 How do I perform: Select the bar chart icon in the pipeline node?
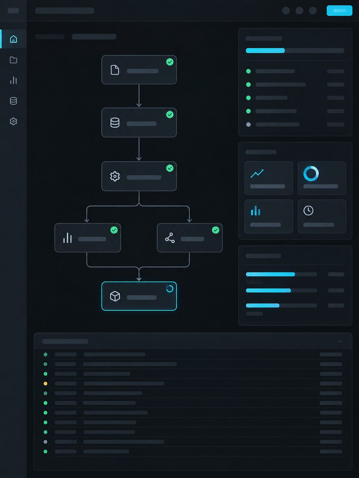tap(67, 238)
